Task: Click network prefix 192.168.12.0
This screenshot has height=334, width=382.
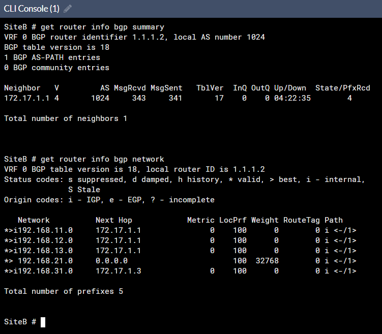Action: (45, 240)
